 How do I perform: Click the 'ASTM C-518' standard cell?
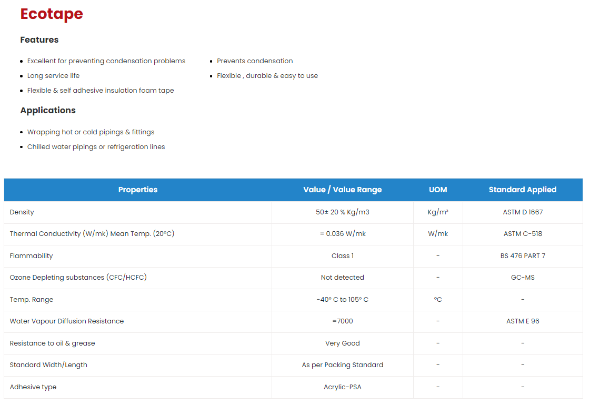coord(523,234)
